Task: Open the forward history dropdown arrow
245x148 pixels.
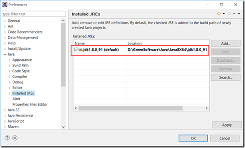Action: pyautogui.click(x=234, y=14)
